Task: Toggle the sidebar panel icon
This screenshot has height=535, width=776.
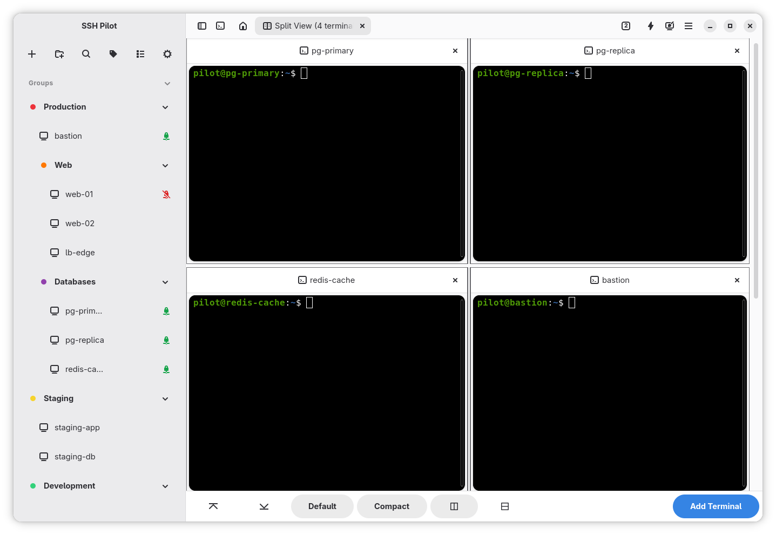Action: [x=202, y=26]
